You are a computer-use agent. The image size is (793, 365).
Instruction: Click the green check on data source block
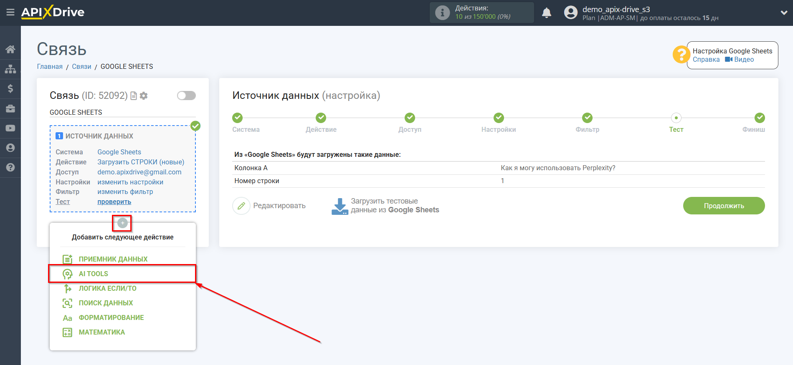tap(195, 126)
